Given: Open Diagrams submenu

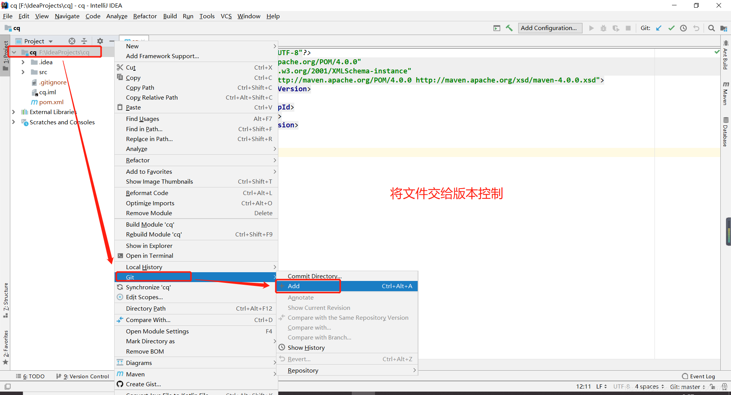Looking at the screenshot, I should pyautogui.click(x=196, y=363).
